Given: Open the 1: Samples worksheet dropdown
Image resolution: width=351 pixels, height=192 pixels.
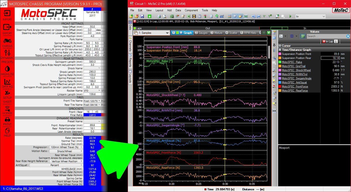Looking at the screenshot, I should pos(167,33).
